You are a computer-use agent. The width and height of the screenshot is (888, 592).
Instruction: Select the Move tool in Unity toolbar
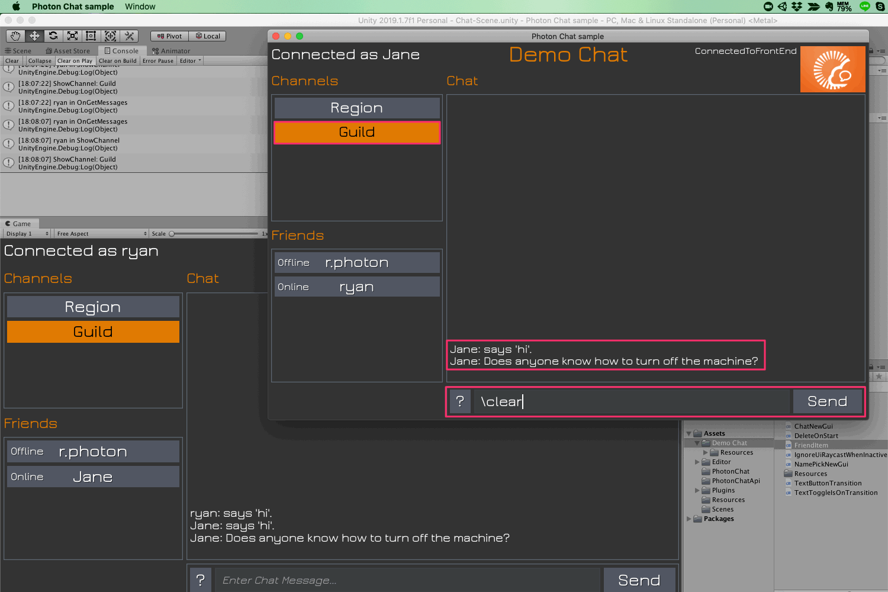pos(34,36)
